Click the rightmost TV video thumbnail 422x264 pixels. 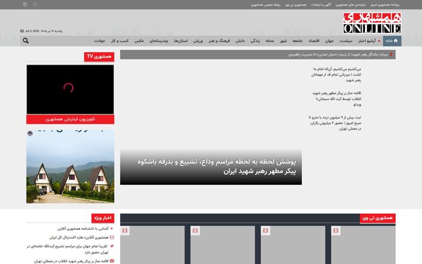363,245
